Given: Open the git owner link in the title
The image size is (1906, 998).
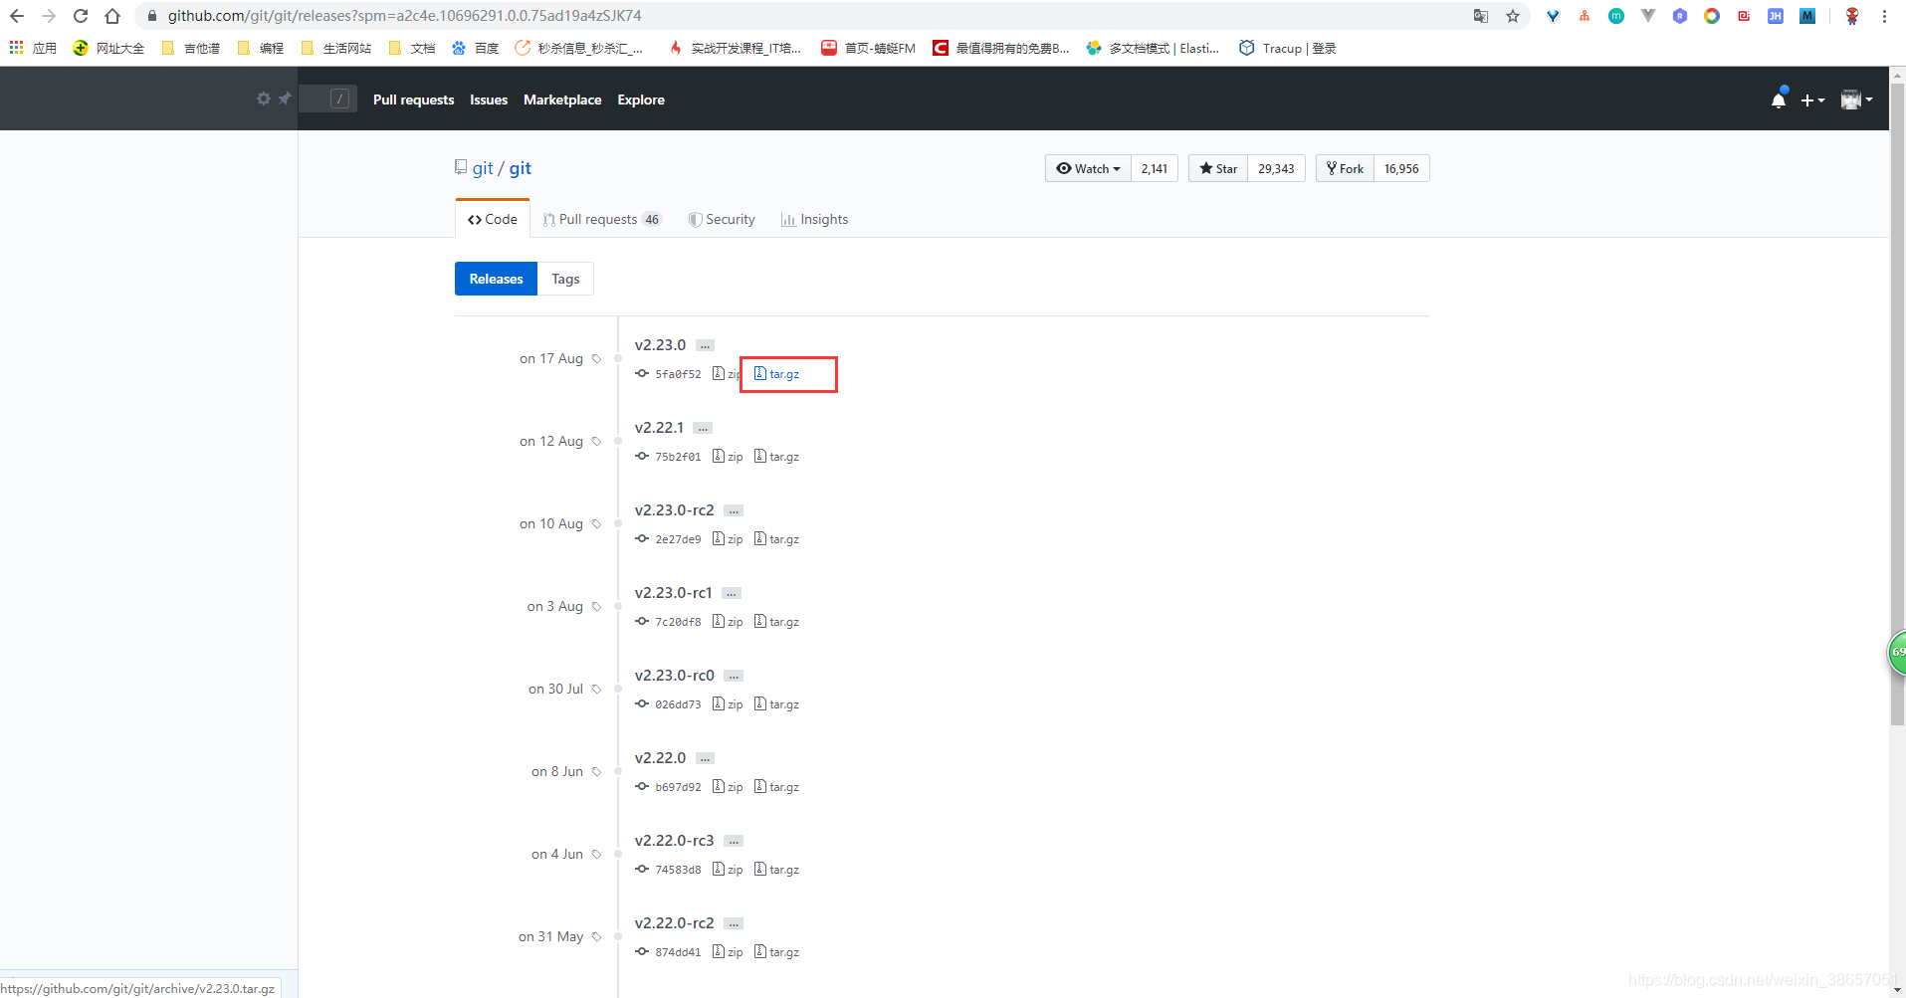Looking at the screenshot, I should [x=483, y=168].
